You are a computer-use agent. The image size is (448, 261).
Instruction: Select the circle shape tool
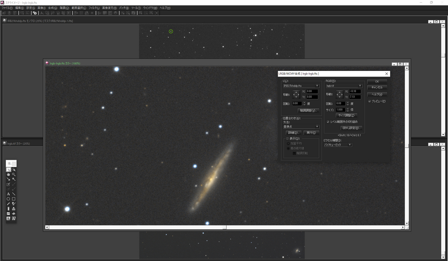point(8,199)
